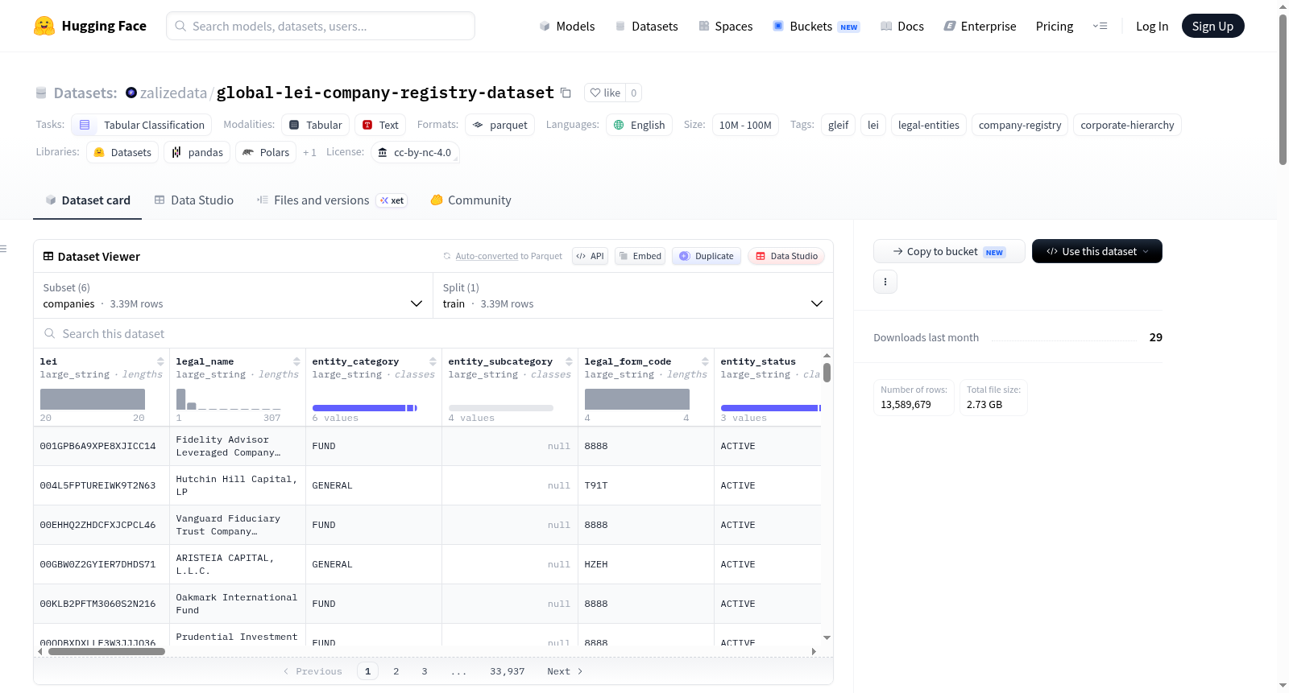Sort by legal_name column icon
Screen dimensions: 1289x693
tap(296, 361)
